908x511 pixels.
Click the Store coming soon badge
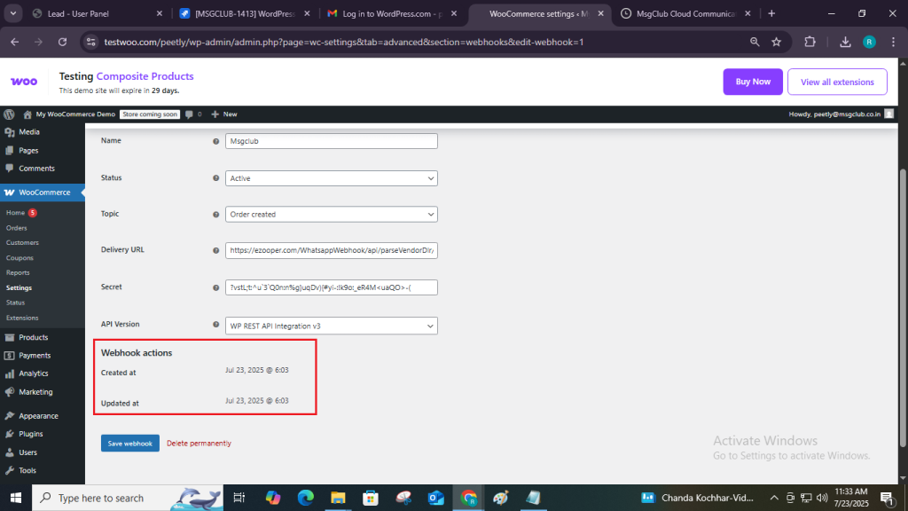pyautogui.click(x=149, y=114)
